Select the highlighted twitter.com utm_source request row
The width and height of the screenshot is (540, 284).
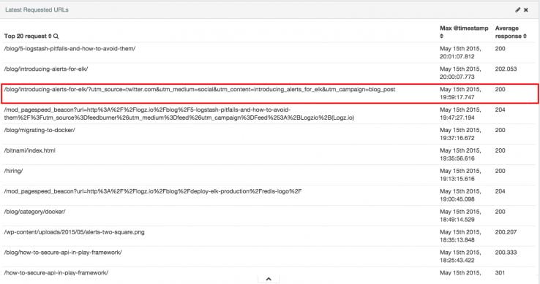[270, 93]
